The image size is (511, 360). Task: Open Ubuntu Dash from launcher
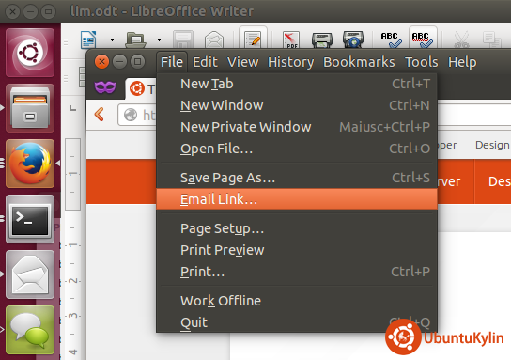30,53
